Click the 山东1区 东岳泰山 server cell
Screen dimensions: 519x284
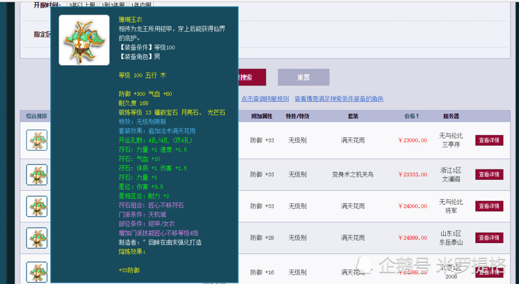451,238
